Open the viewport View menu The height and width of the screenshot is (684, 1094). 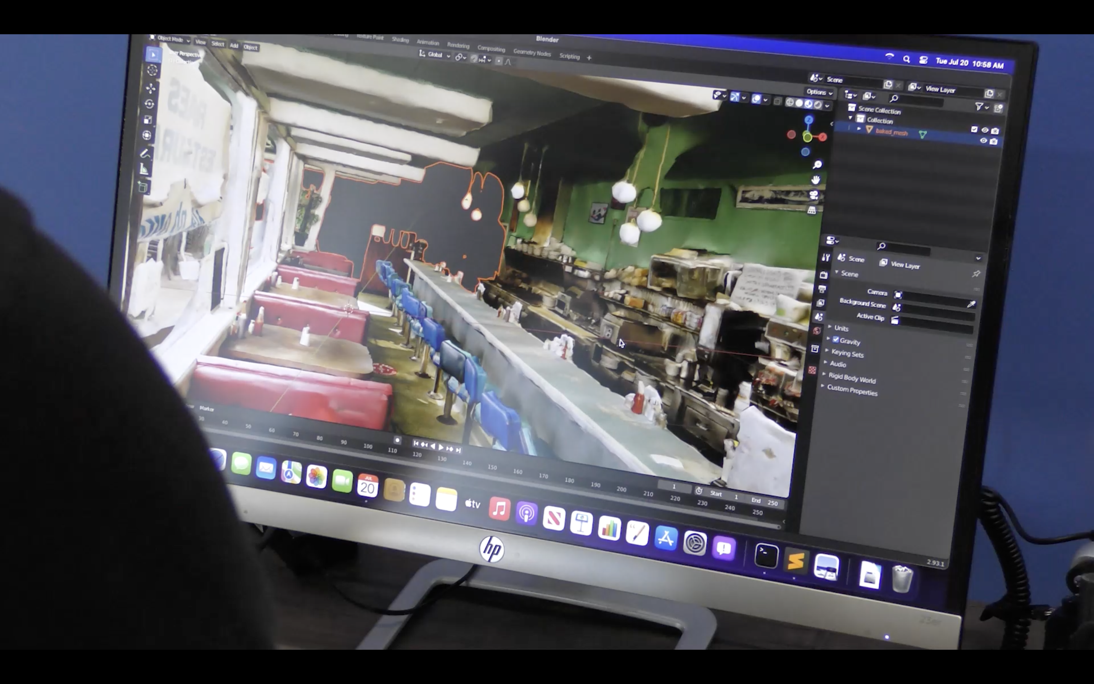tap(200, 42)
